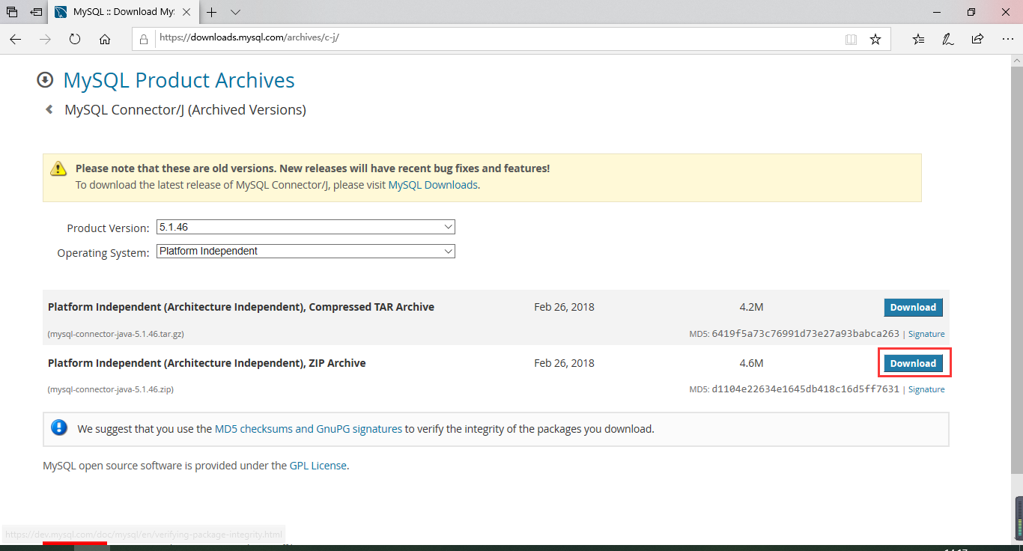Click the set tabs aside icon
Image resolution: width=1023 pixels, height=551 pixels.
[x=36, y=12]
